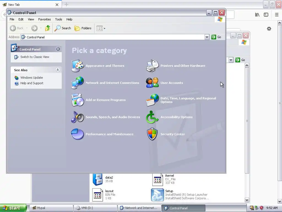Viewport: 282px width, 212px height.
Task: Click Go button in the Control Panel address bar
Action: coord(216,37)
